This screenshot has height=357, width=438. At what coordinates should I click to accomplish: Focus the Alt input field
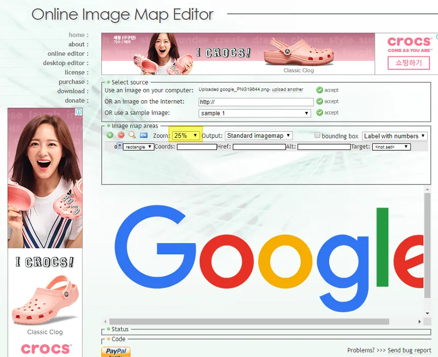(324, 147)
